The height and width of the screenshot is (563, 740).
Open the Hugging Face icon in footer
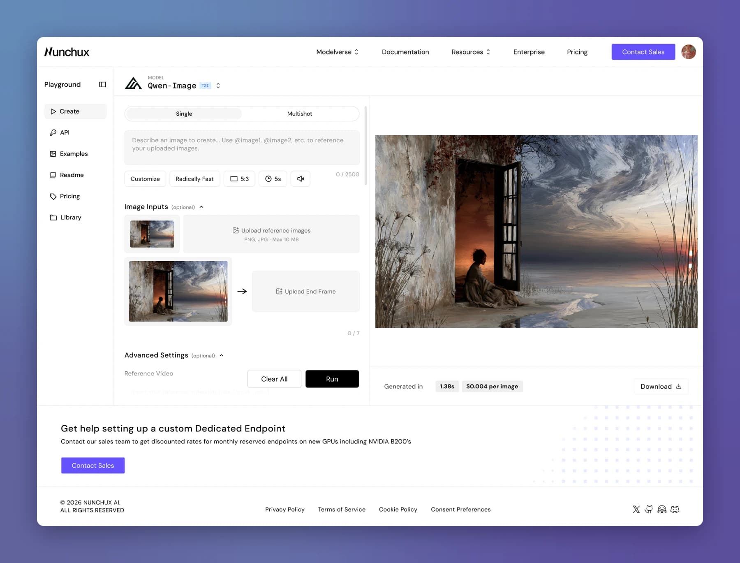(662, 509)
